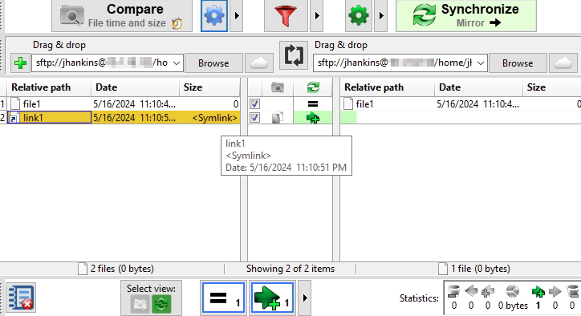The image size is (581, 316).
Task: Open the log panel icon at bottom left
Action: pos(20,298)
